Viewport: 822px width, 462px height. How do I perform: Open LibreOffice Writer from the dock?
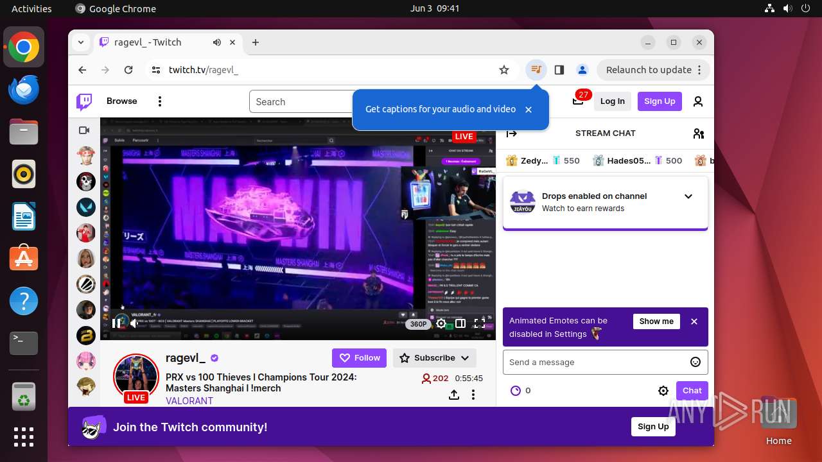pos(24,216)
